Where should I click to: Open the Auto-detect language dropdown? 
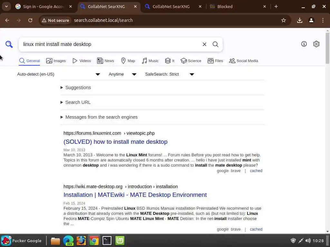click(x=59, y=74)
